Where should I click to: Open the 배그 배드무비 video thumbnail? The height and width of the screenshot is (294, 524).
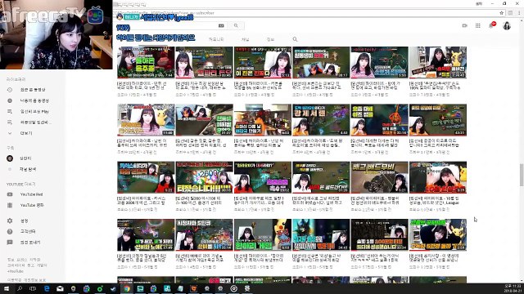click(379, 177)
